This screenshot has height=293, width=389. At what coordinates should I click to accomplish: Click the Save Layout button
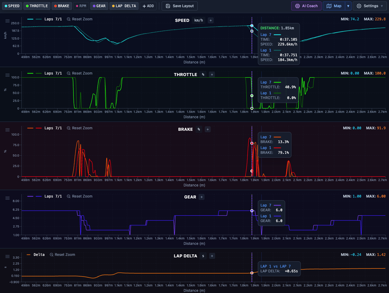(179, 6)
